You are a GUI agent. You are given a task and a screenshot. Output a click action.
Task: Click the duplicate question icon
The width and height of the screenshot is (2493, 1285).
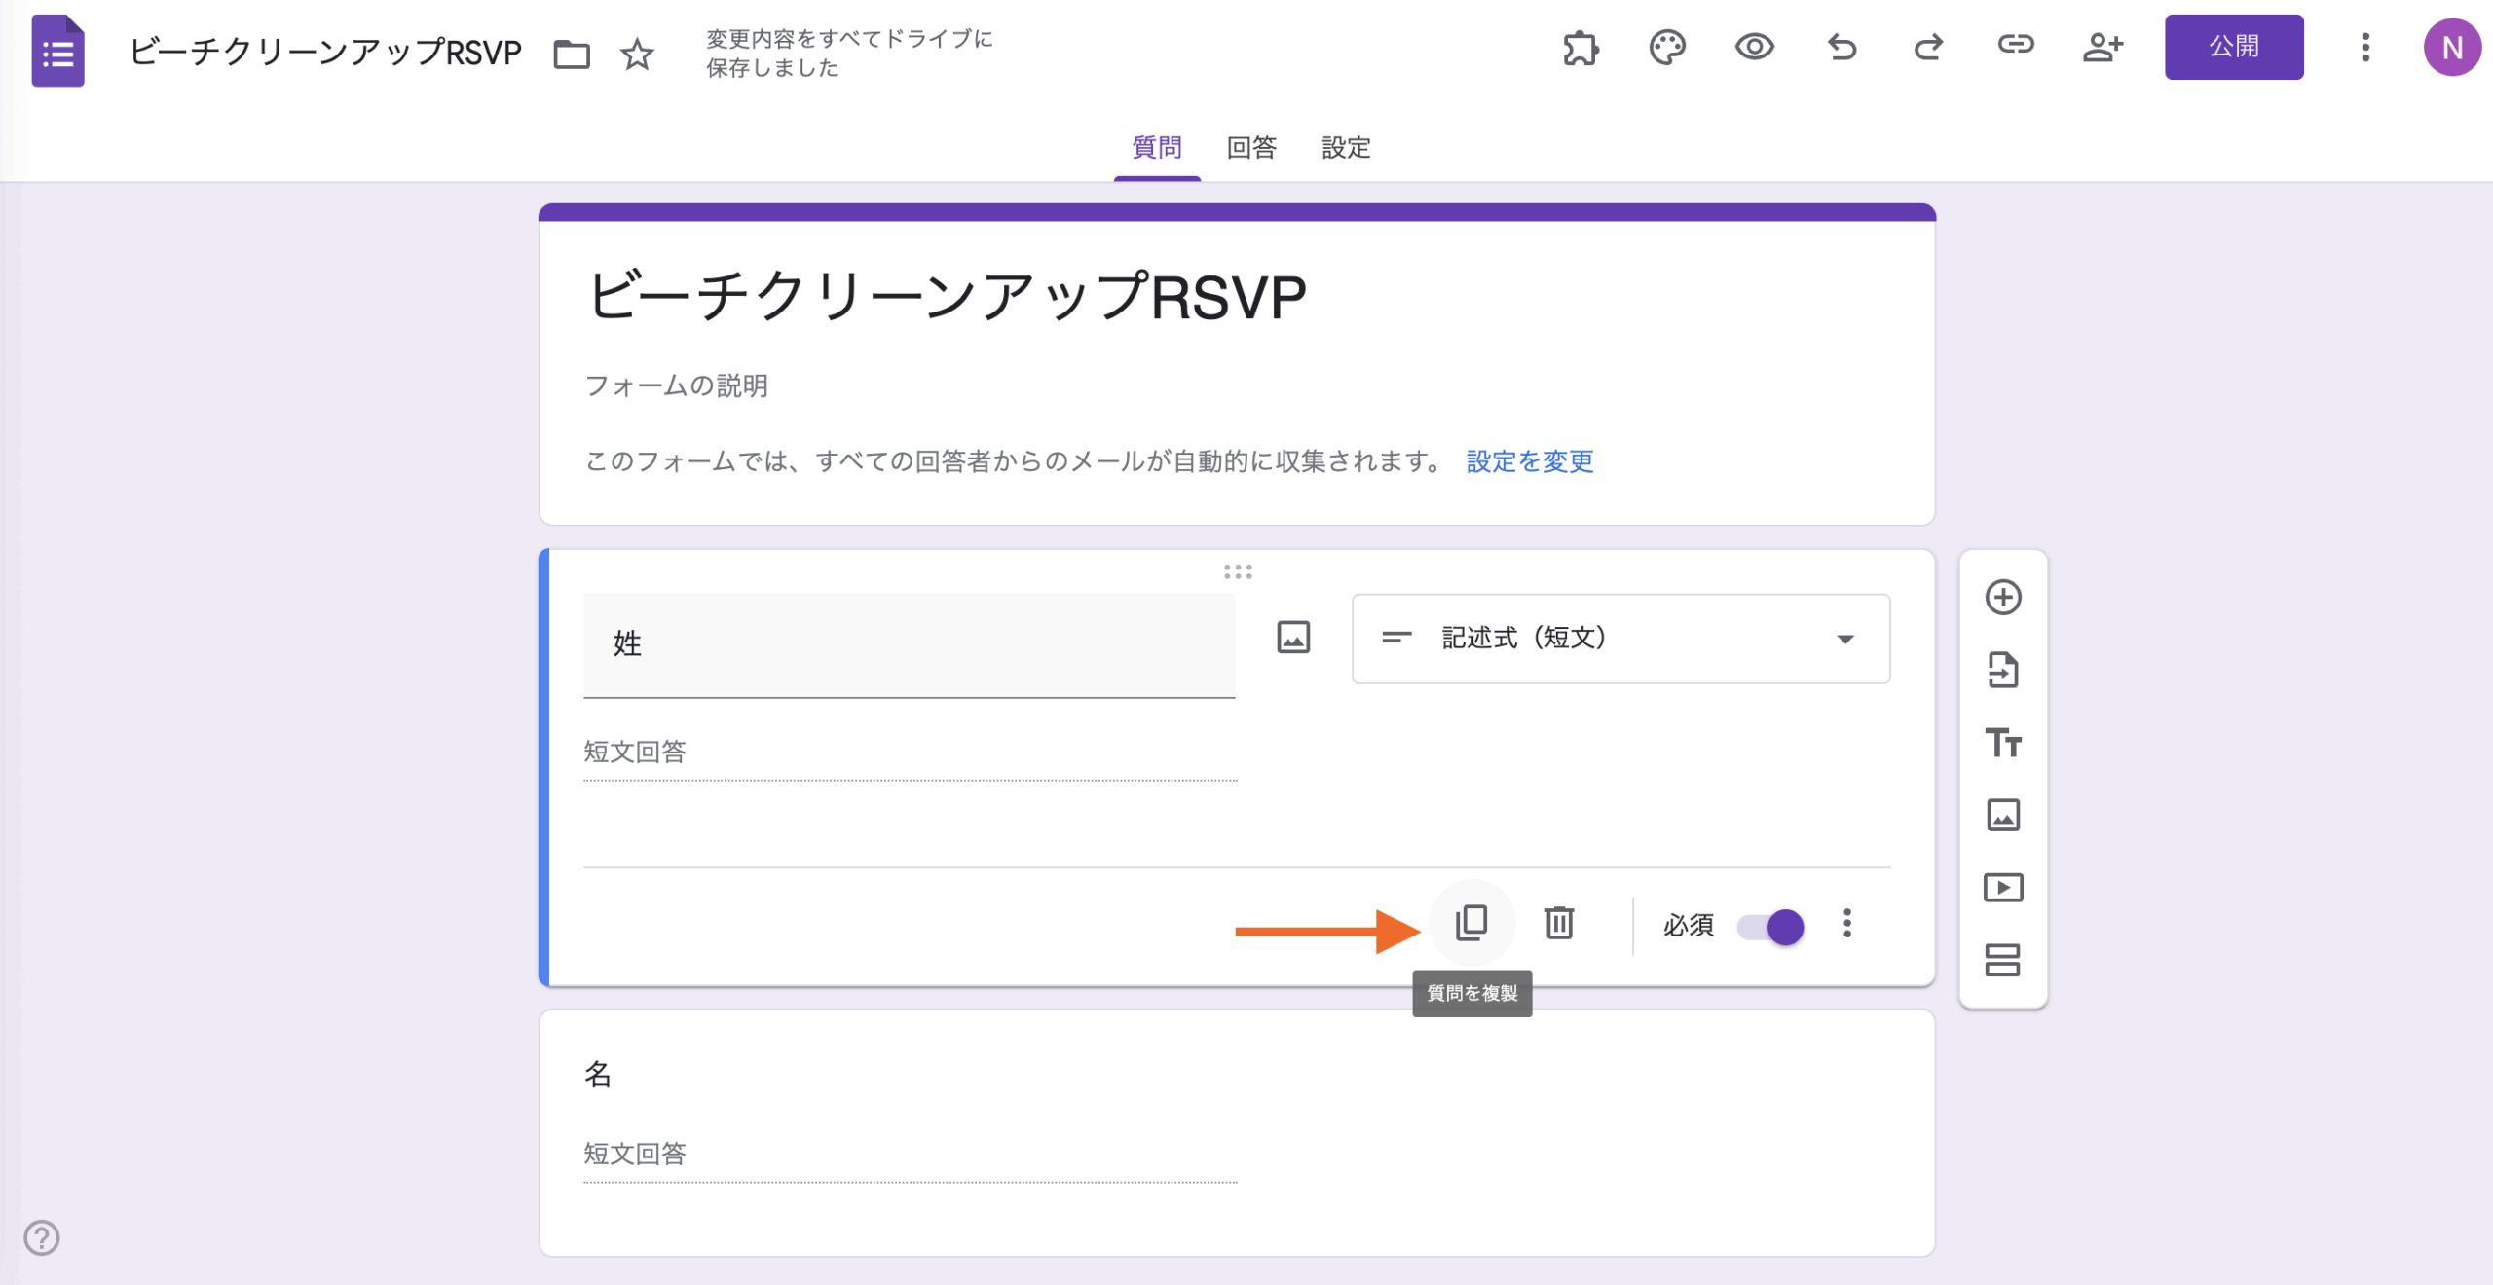[x=1471, y=923]
